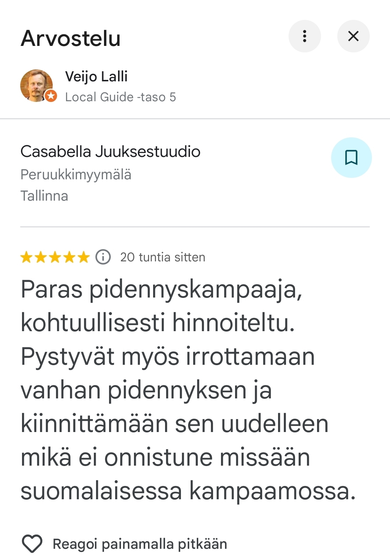The width and height of the screenshot is (390, 560).
Task: Click the orange Local Guide star badge
Action: coord(51,96)
